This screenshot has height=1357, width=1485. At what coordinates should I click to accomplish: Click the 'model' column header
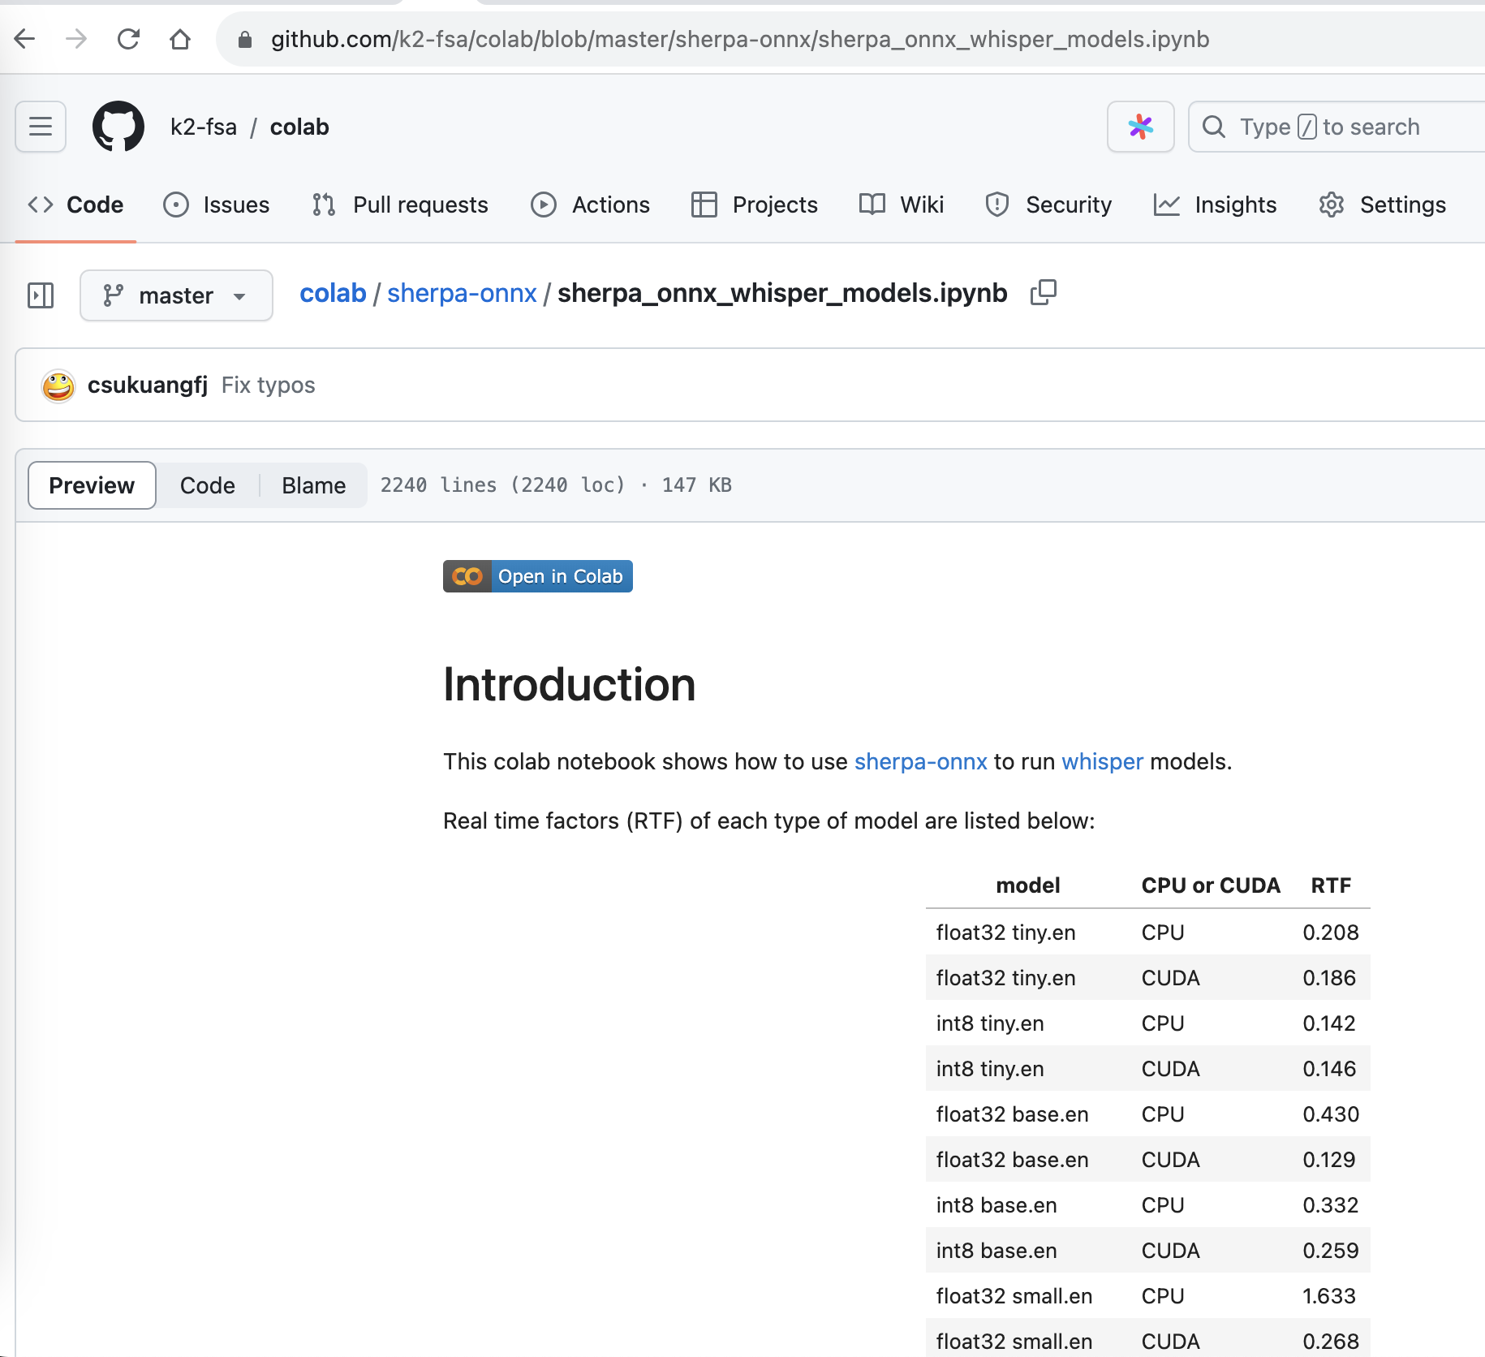coord(1028,885)
